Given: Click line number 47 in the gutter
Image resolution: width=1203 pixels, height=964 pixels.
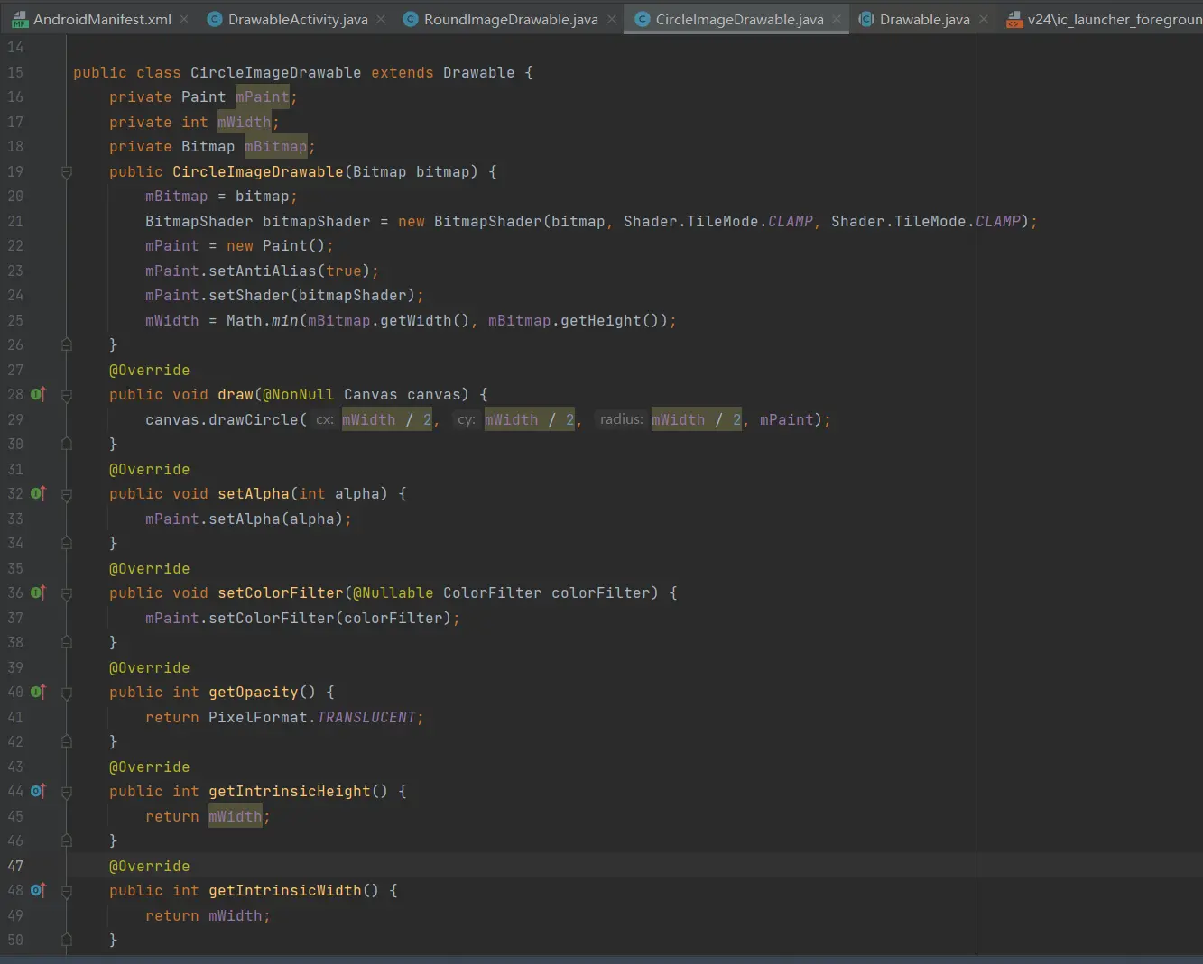Looking at the screenshot, I should point(15,867).
